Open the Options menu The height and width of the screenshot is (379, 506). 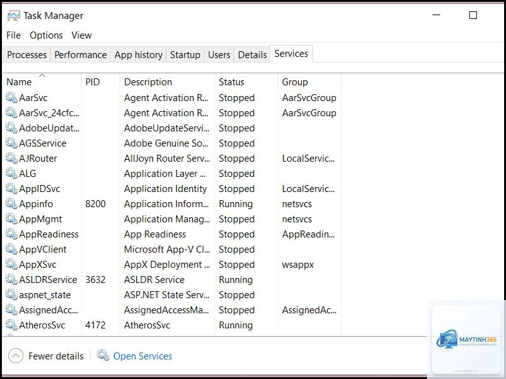pos(46,35)
